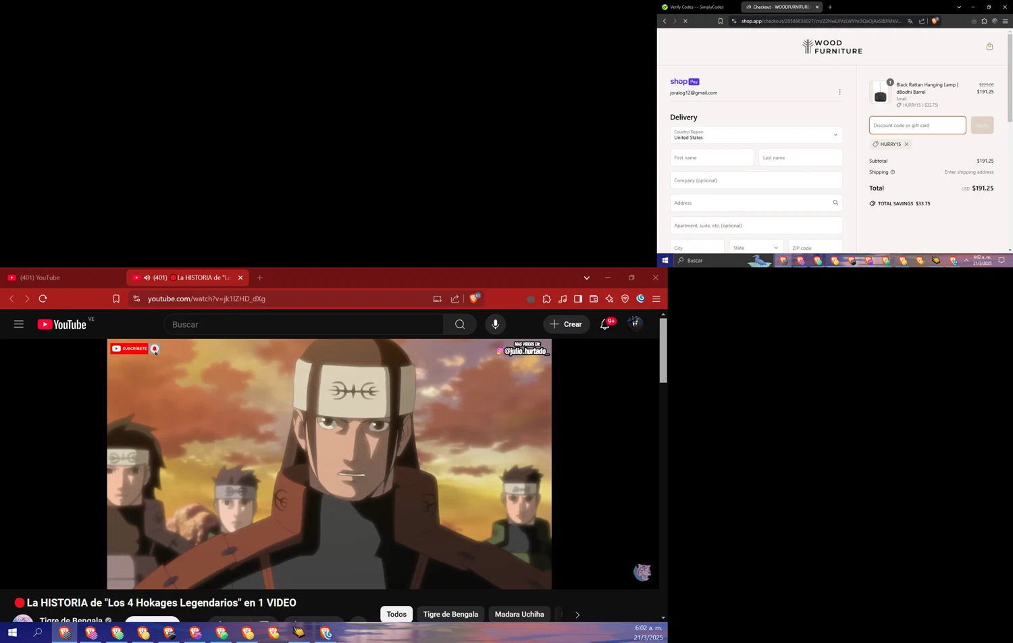
Task: Click the Black Rattan Hanging Lamp thumbnail
Action: tap(880, 93)
